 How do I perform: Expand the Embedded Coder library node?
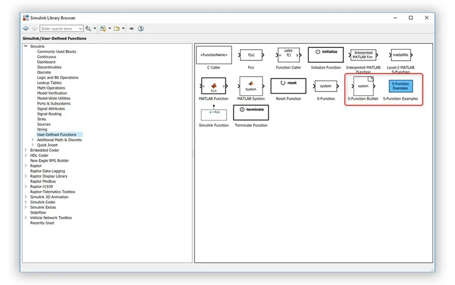coord(26,150)
